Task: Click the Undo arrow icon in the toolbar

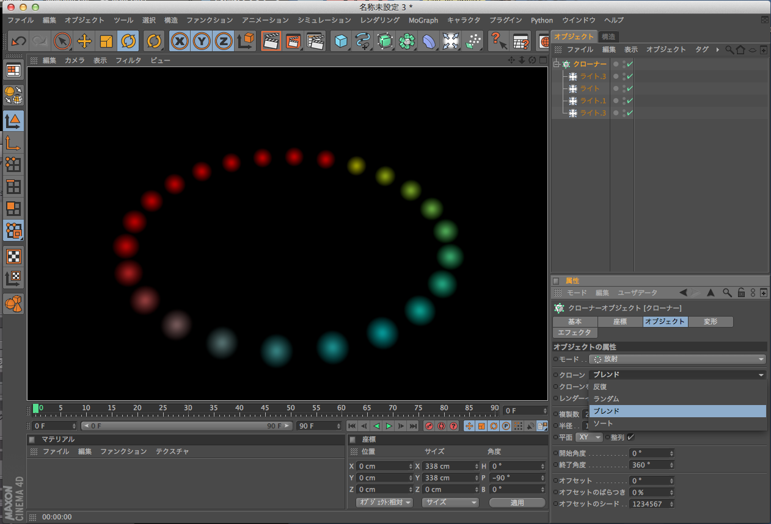Action: click(19, 41)
